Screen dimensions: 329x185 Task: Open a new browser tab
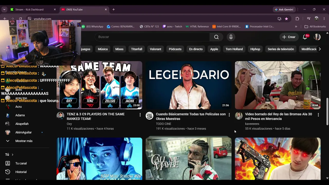click(114, 10)
